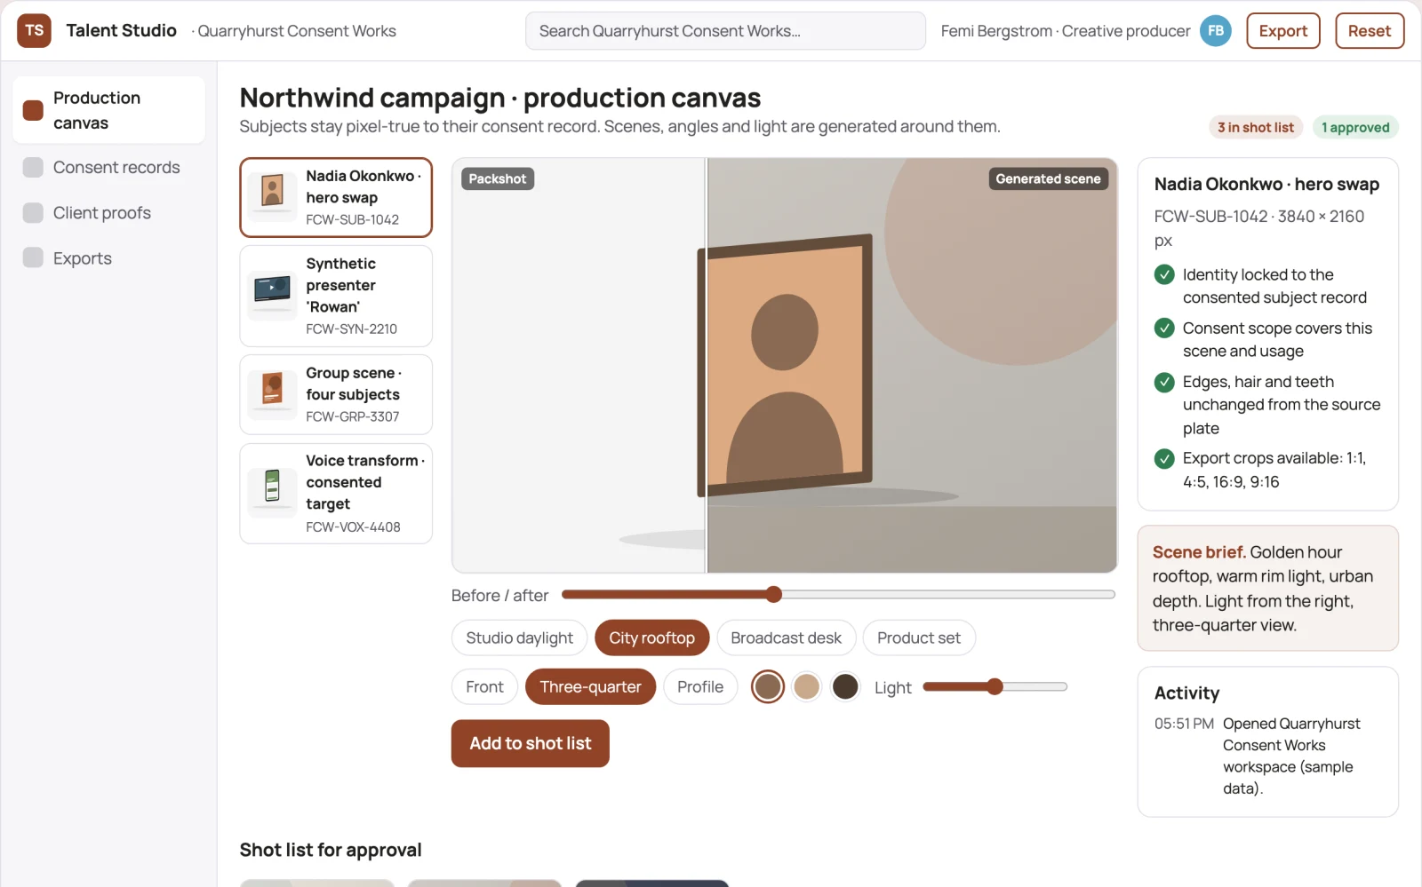The width and height of the screenshot is (1422, 887).
Task: Select the Synthetic presenter 'Rowan' card
Action: [336, 296]
